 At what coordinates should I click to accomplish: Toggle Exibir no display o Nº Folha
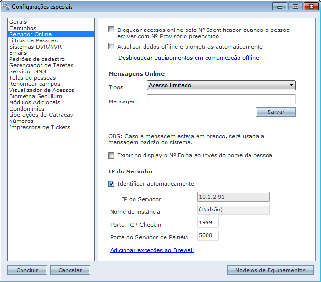click(x=112, y=155)
